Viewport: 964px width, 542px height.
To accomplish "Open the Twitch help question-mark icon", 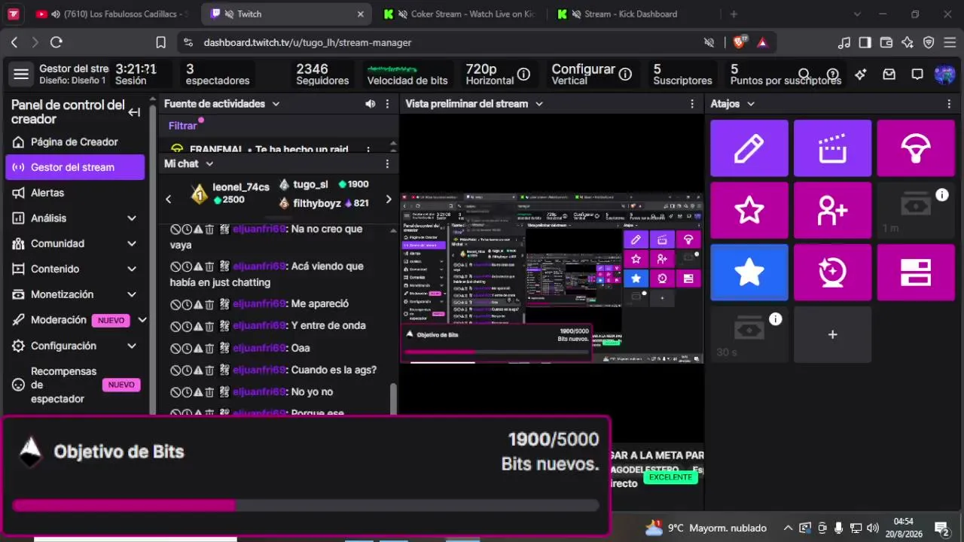I will click(832, 74).
